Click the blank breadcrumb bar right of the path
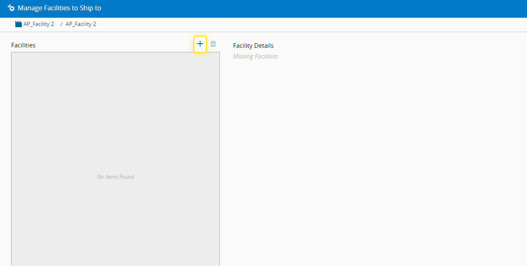The height and width of the screenshot is (266, 527). pyautogui.click(x=288, y=24)
